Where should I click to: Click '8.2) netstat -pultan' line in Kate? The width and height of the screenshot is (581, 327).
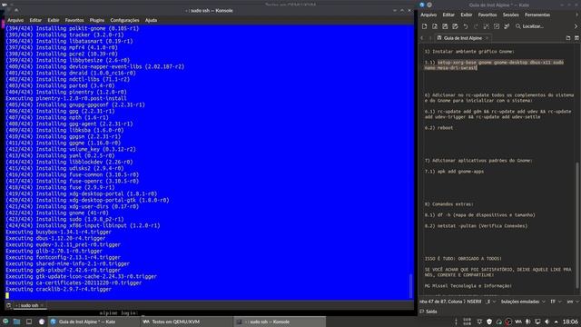point(476,225)
